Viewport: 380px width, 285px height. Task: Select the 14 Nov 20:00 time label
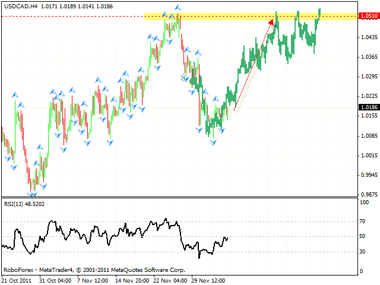132,279
